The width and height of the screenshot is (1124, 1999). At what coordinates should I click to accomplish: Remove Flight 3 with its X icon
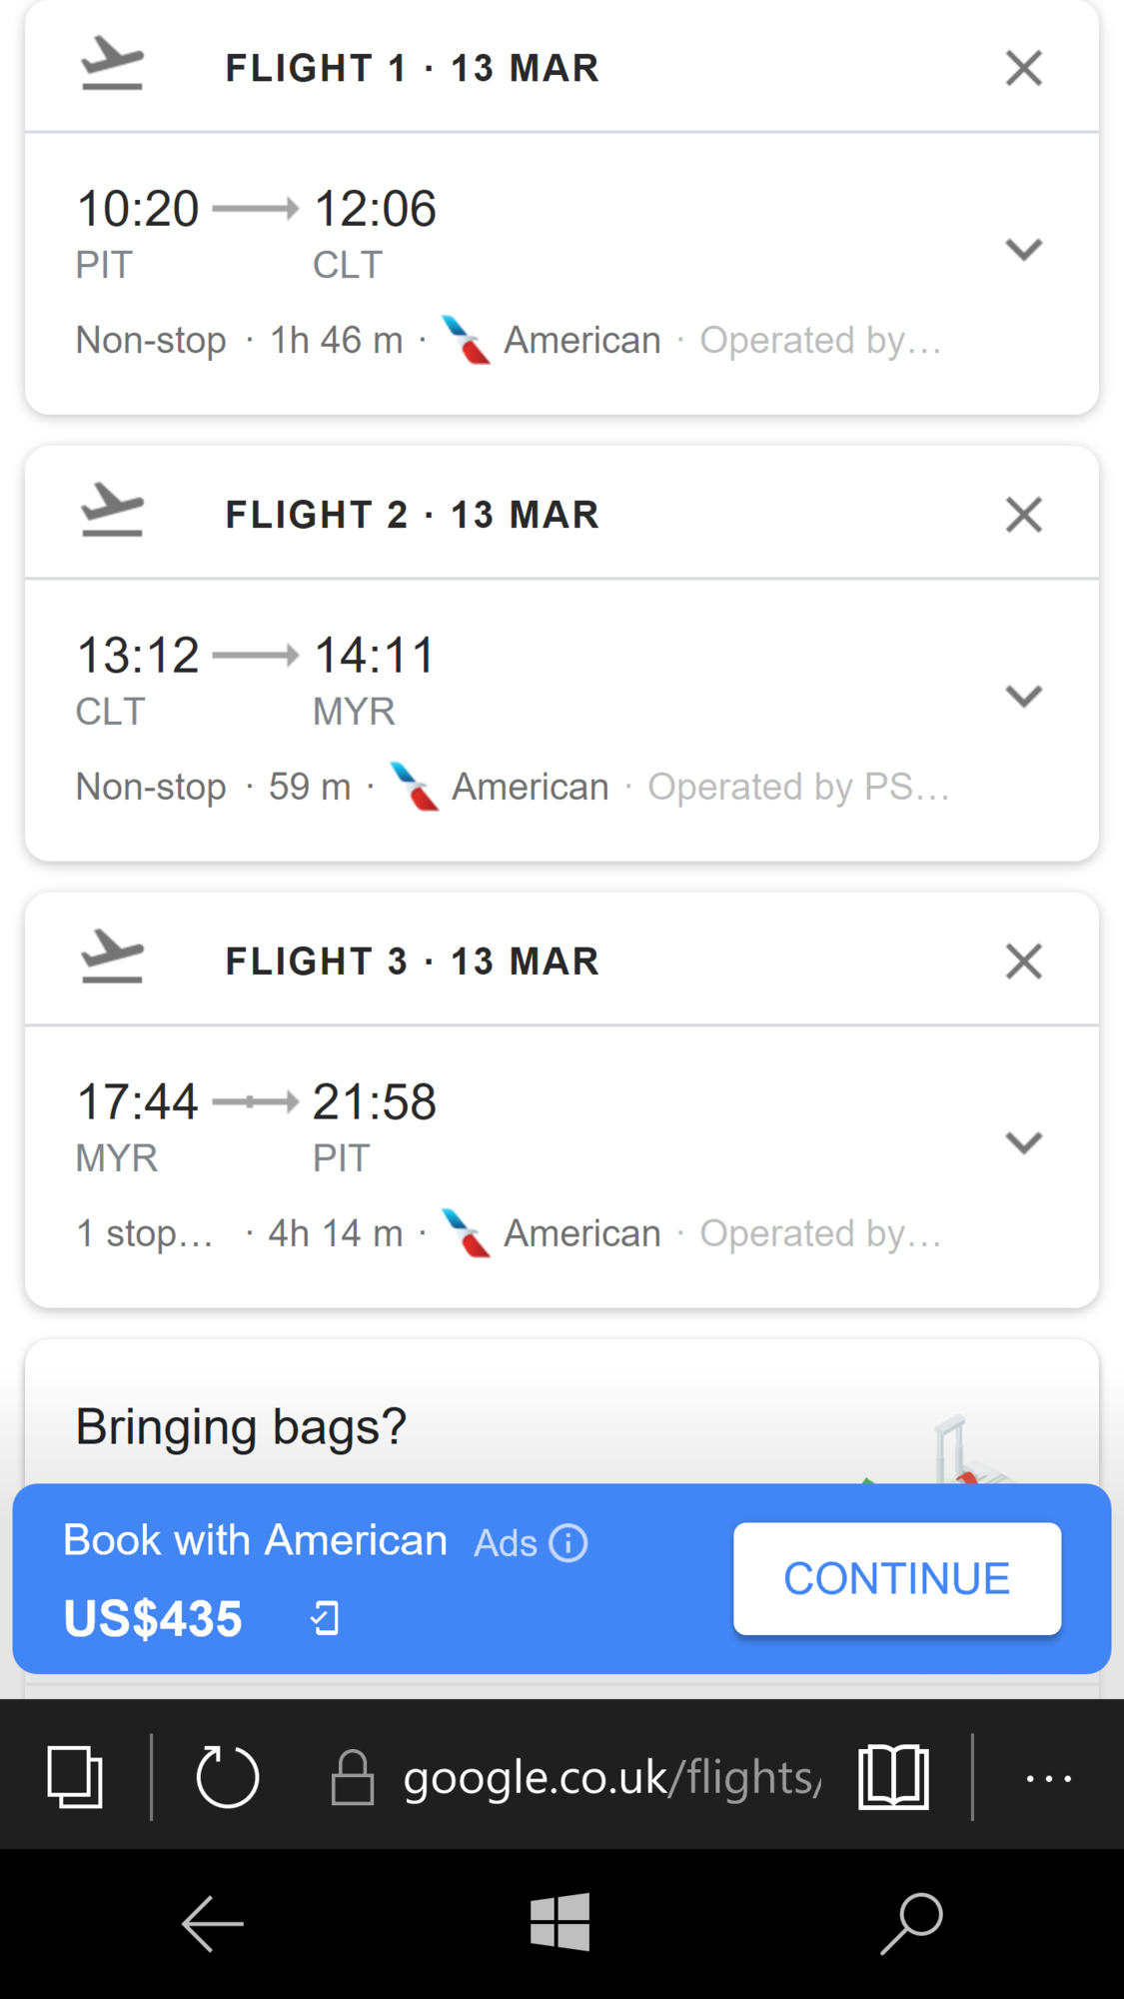pyautogui.click(x=1023, y=962)
